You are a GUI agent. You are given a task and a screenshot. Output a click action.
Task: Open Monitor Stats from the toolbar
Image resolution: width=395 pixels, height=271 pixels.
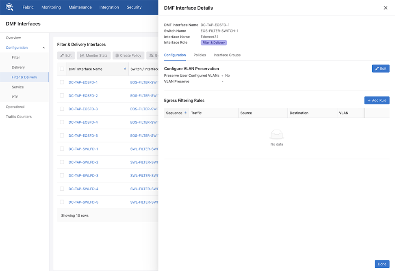point(93,56)
